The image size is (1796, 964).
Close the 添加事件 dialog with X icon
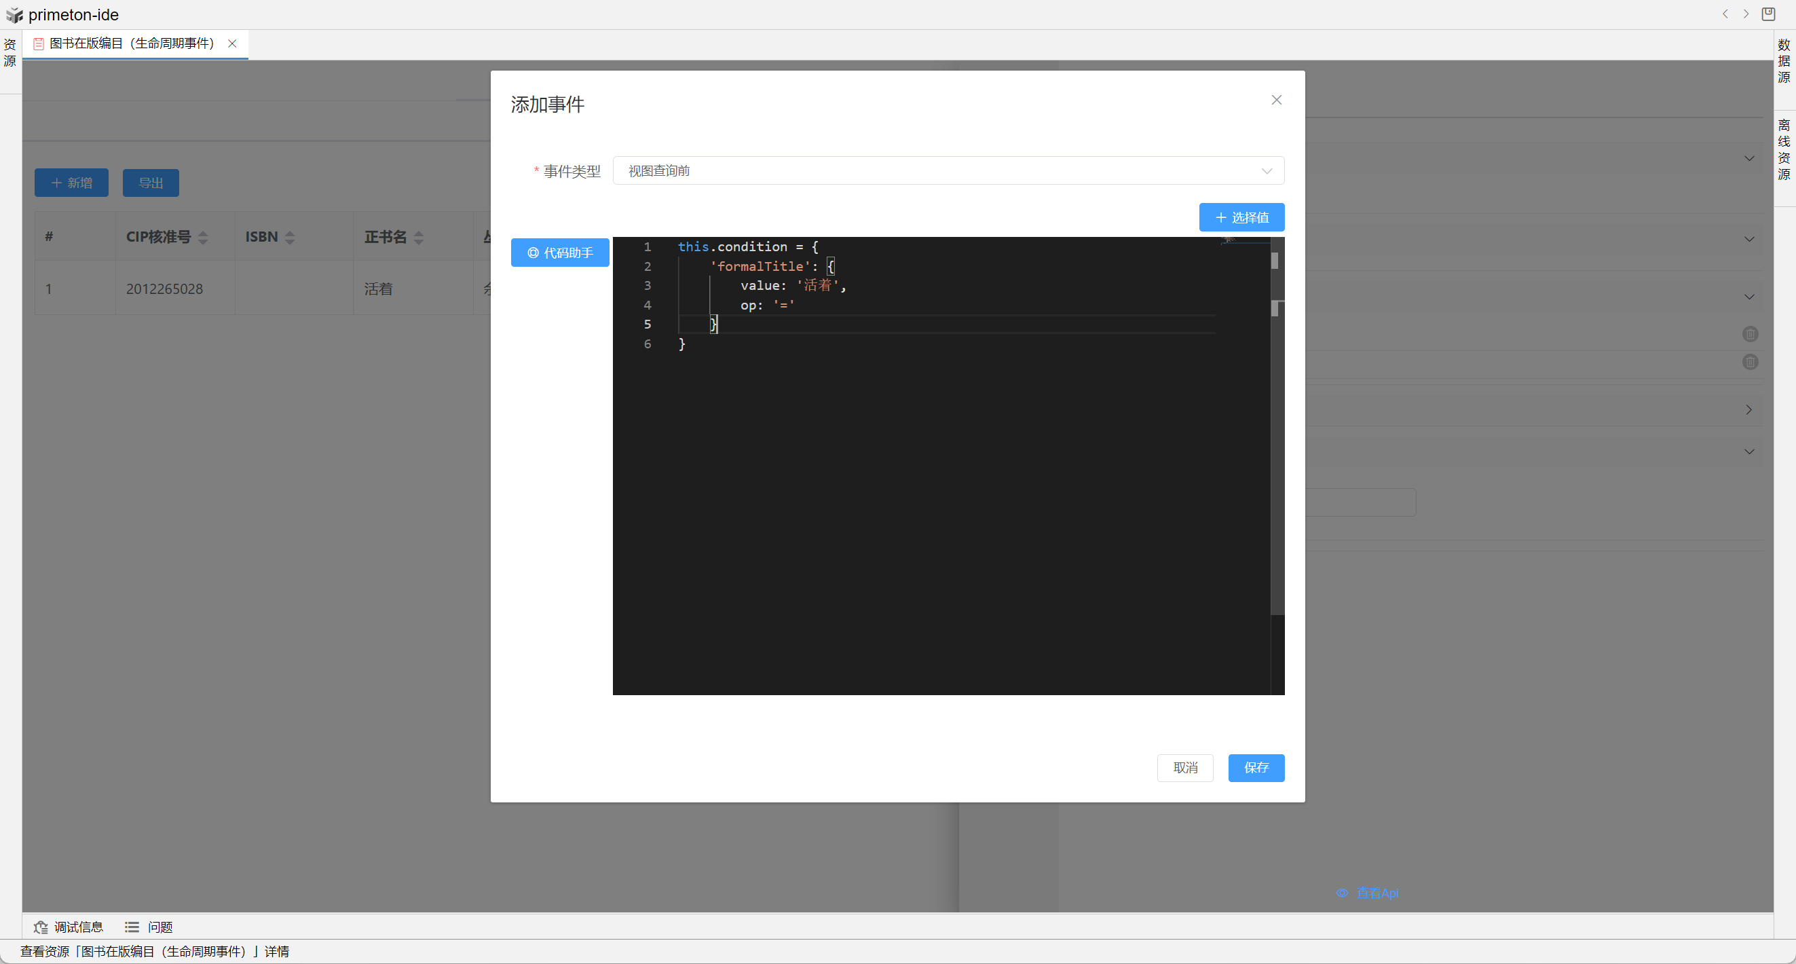(1276, 100)
